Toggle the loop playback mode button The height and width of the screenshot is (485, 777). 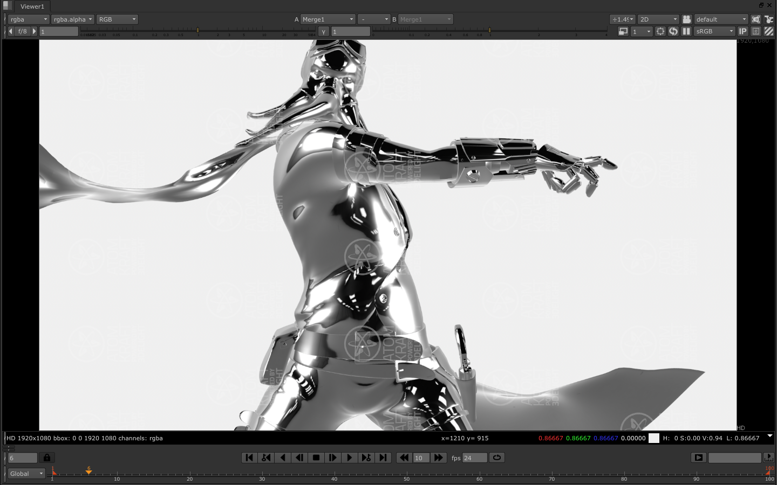tap(496, 458)
